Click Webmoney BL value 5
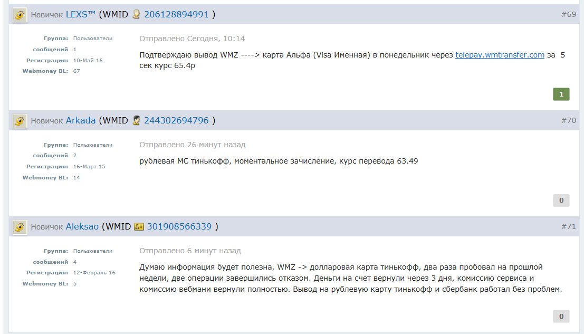 pos(75,284)
